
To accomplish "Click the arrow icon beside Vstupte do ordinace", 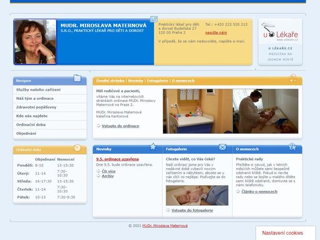I will coord(98,126).
